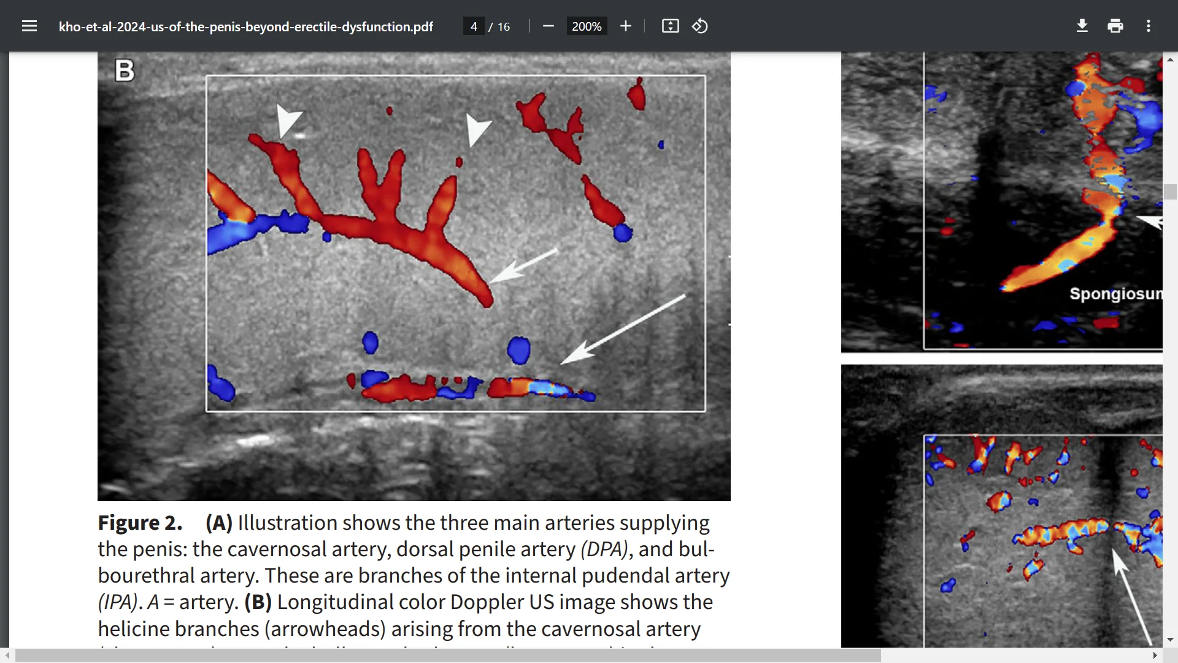Viewport: 1178px width, 663px height.
Task: Click the 'Figure 2.' caption label
Action: [x=141, y=522]
